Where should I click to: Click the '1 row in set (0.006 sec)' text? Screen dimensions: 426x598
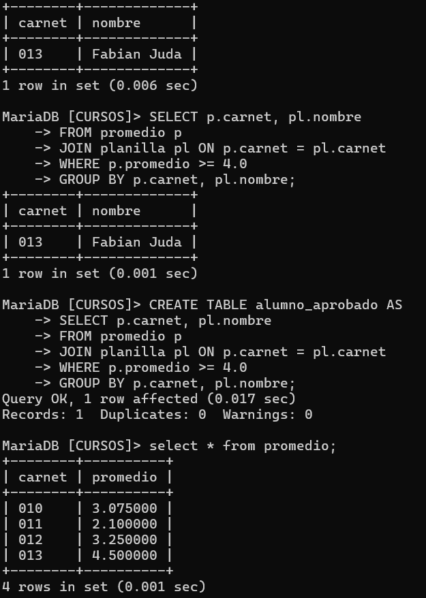point(100,85)
